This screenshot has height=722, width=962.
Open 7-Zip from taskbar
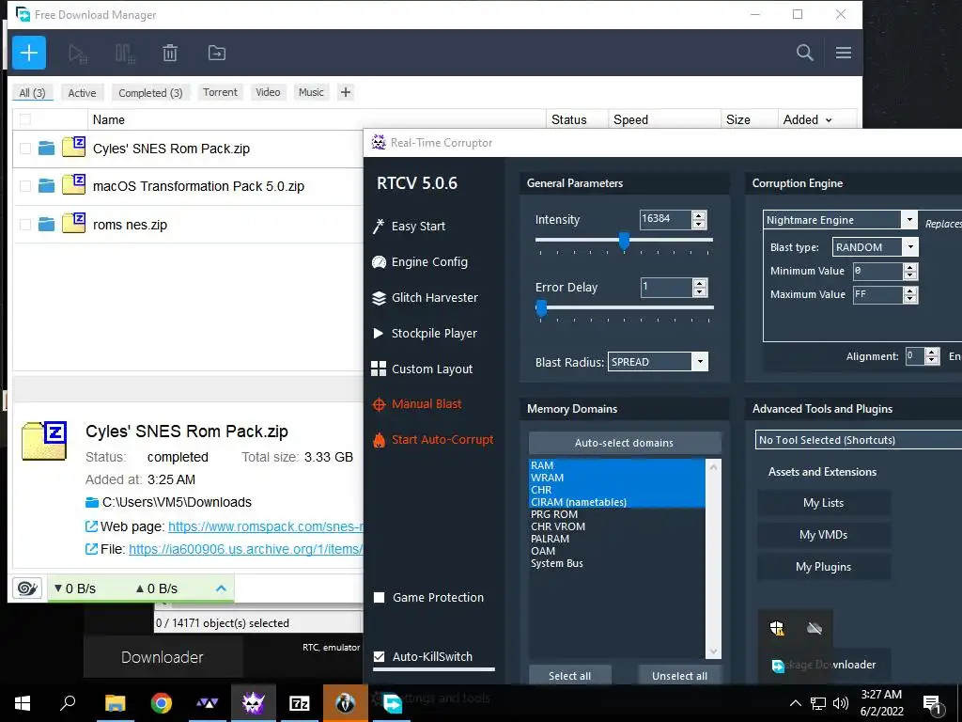pos(300,703)
